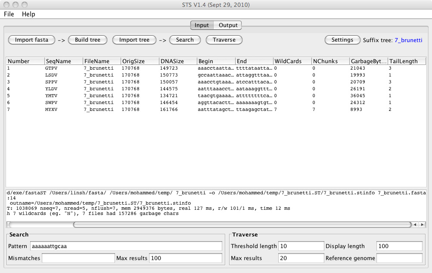Sort by the DNASize column header
The image size is (432, 273).
coord(178,61)
